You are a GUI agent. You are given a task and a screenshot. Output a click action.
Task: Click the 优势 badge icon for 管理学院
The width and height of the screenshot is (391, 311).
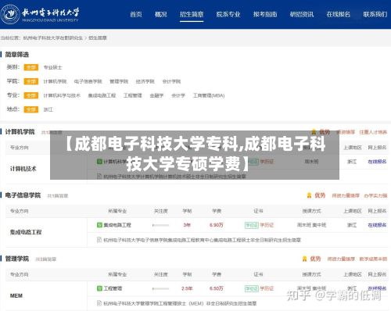(304, 259)
